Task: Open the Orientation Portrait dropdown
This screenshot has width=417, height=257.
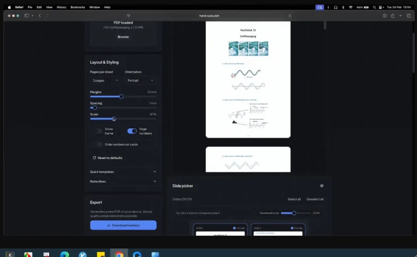Action: tap(140, 80)
